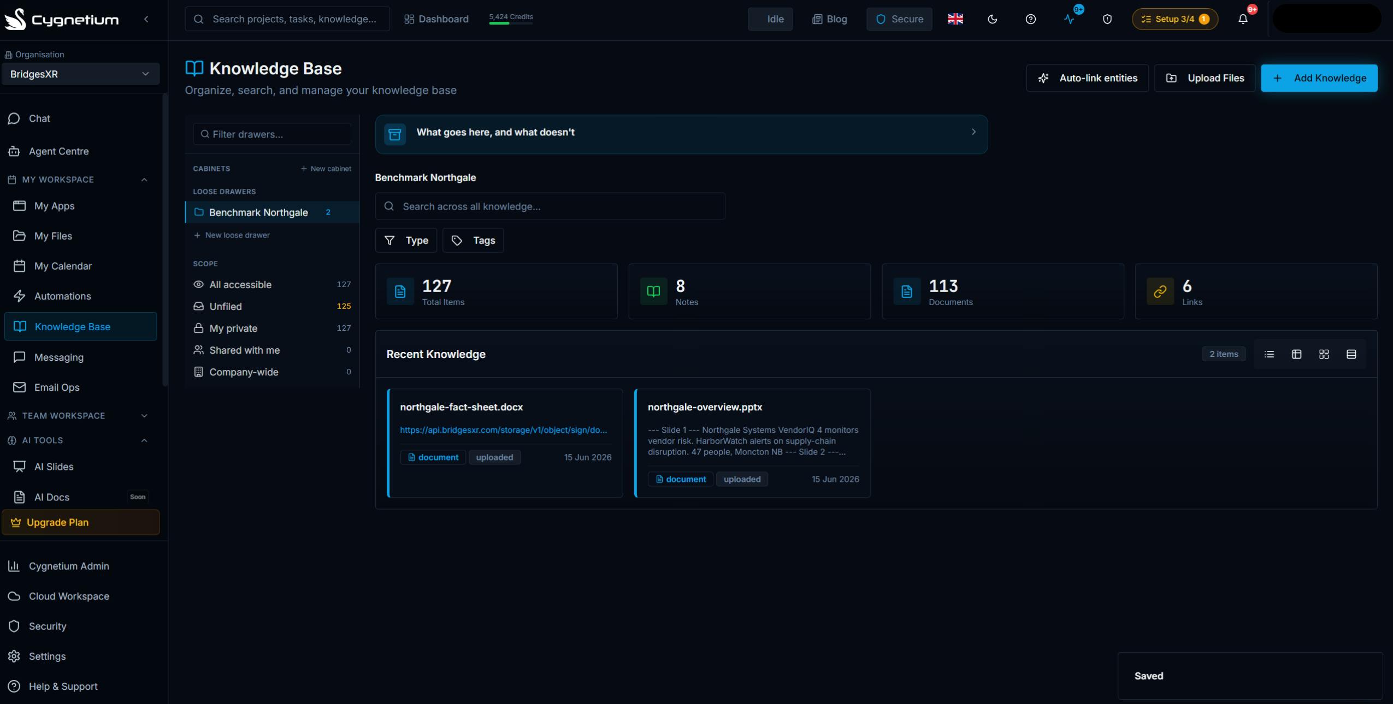1393x704 pixels.
Task: Toggle the Idle status button
Action: 770,19
